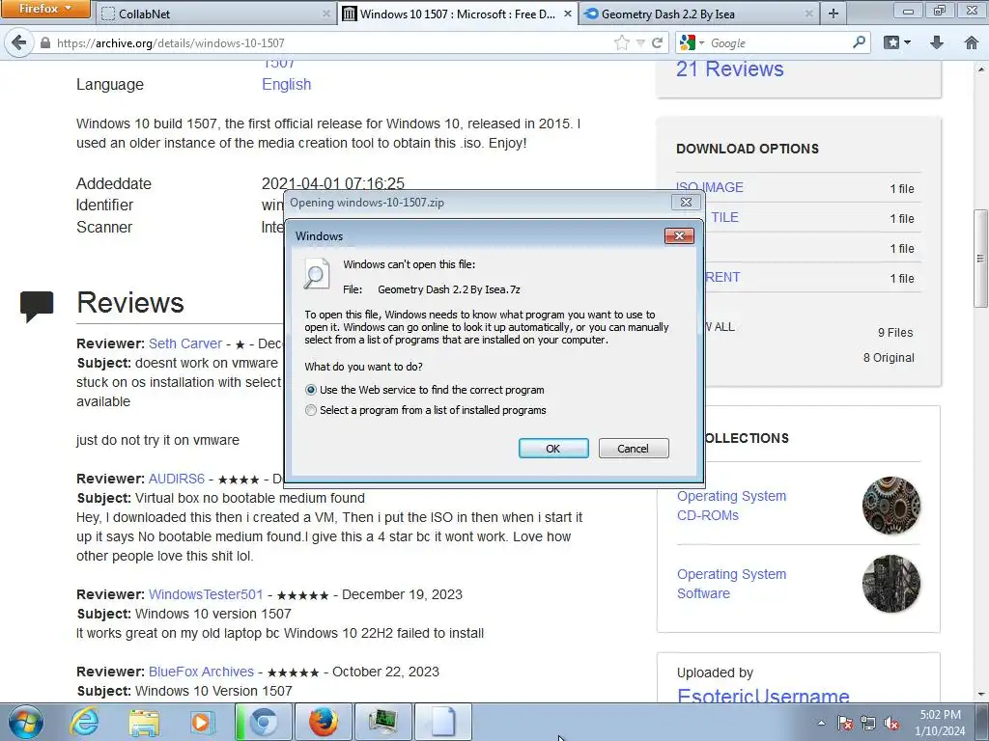Click the file magnifier icon in dialog
The width and height of the screenshot is (989, 741).
click(x=316, y=273)
